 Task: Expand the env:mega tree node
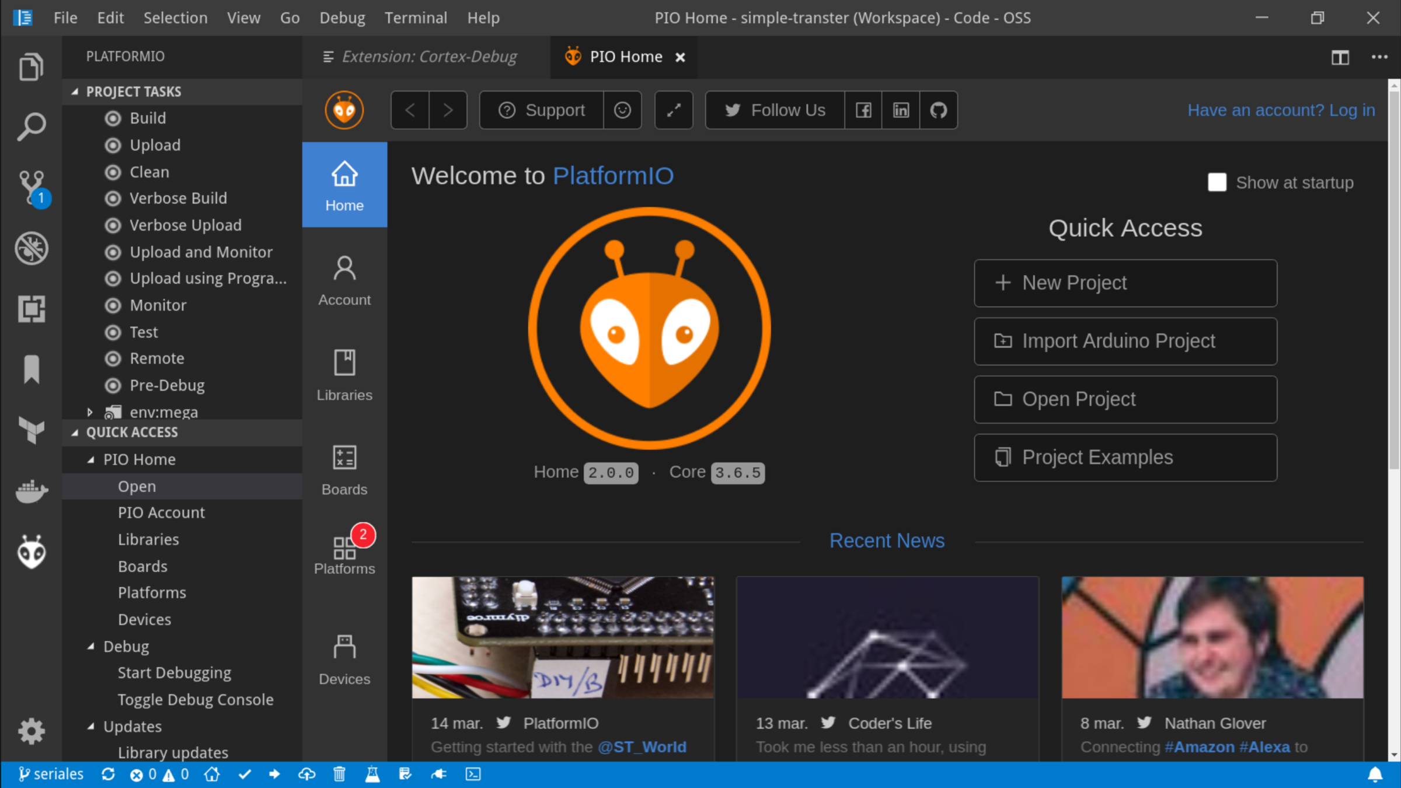point(90,412)
